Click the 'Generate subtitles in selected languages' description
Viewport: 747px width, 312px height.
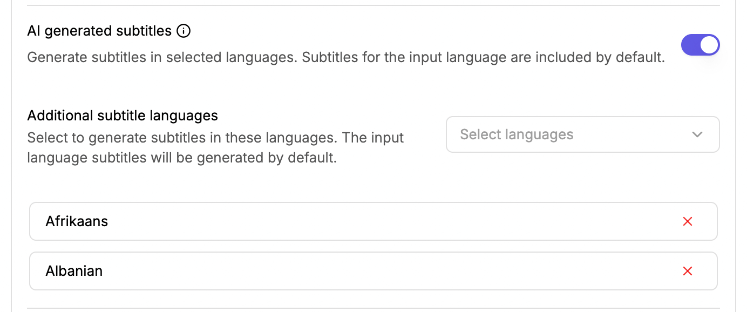click(x=346, y=57)
